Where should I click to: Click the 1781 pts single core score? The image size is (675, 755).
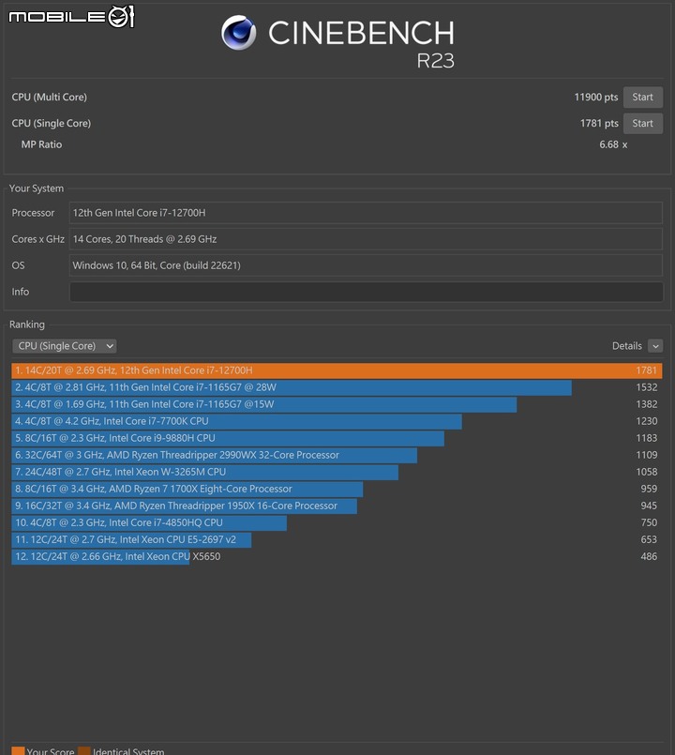coord(599,123)
